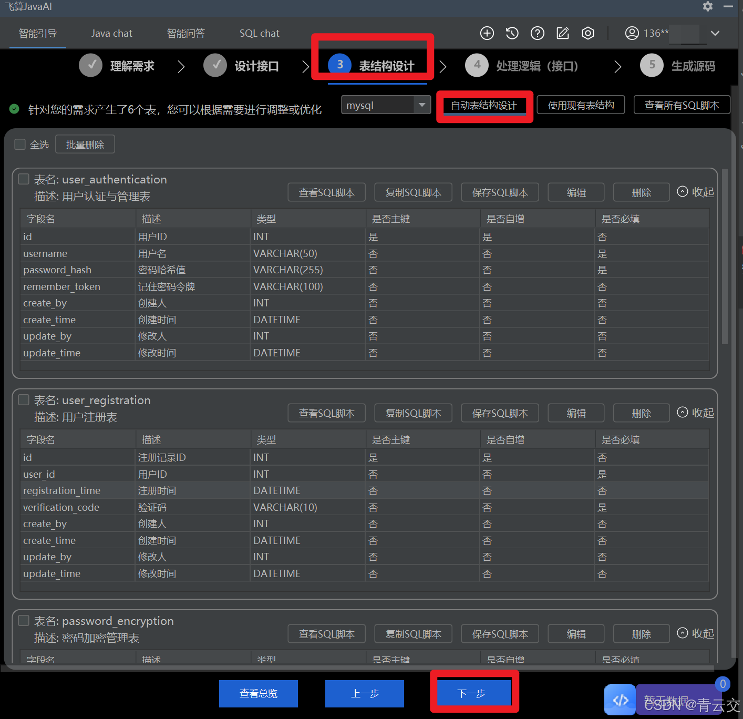Switch to the Java chat tab
Screen dimensions: 743x719
(x=112, y=34)
